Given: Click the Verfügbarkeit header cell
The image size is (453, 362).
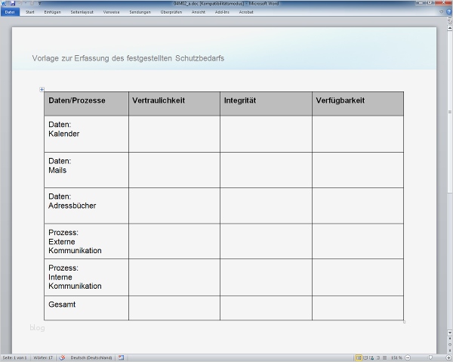Looking at the screenshot, I should (x=358, y=104).
